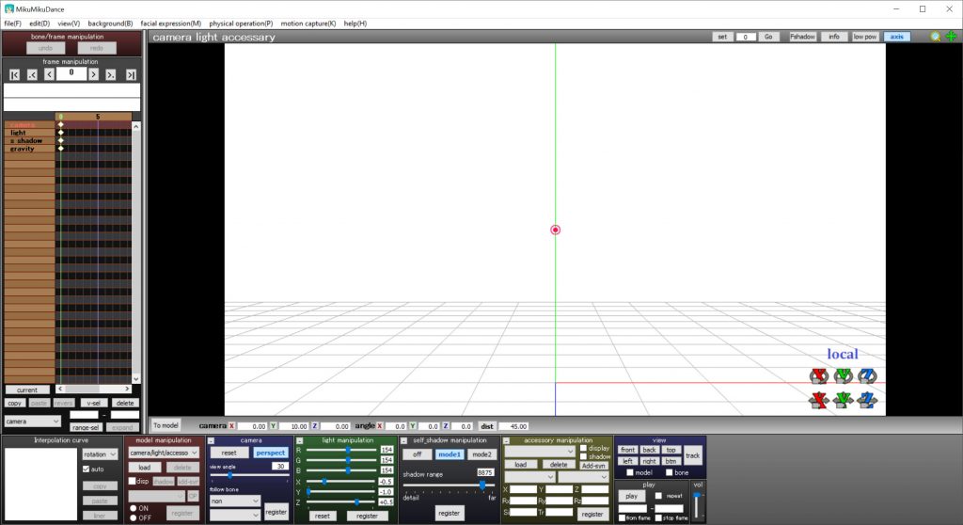Open the edit(D) menu

(39, 24)
